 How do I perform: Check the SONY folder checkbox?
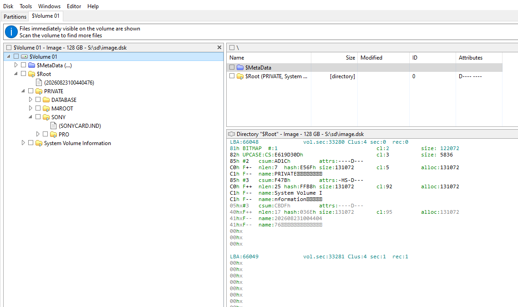(x=38, y=116)
